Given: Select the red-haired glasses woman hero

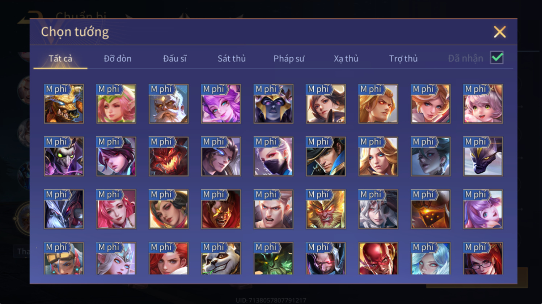Looking at the screenshot, I should coord(483,259).
